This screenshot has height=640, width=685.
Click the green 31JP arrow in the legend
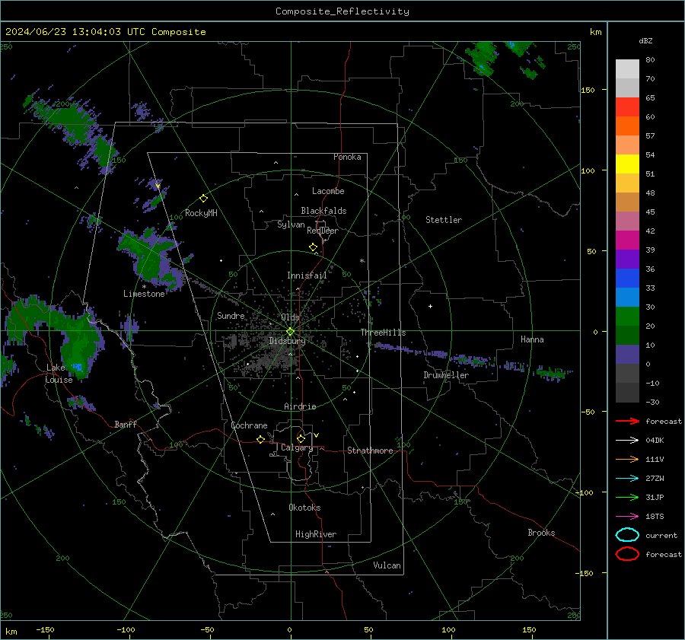point(627,497)
